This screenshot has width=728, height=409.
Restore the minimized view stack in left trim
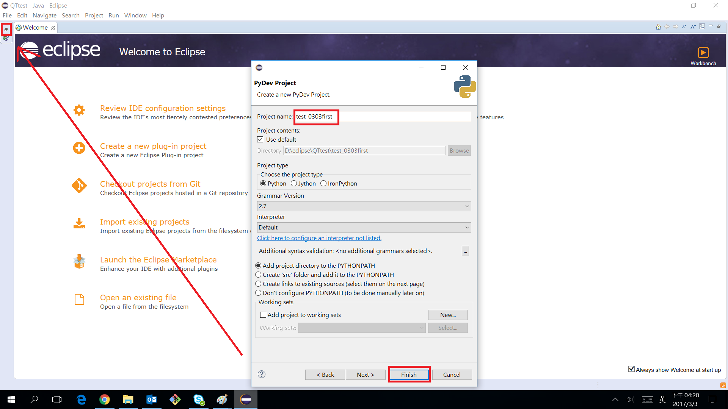(x=6, y=29)
